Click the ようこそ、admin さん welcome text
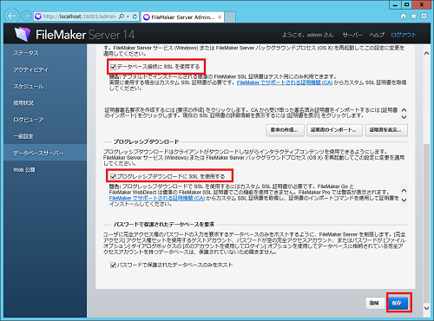 [x=307, y=35]
